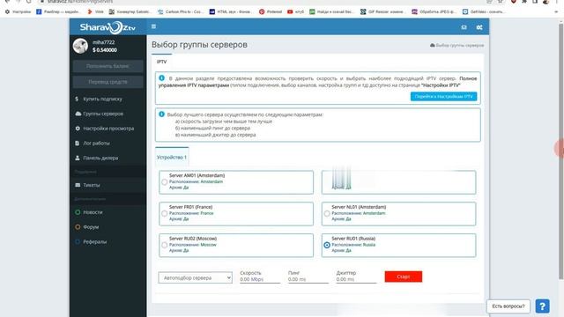Click the $ 0.540000 balance text
The image size is (564, 317).
point(105,50)
